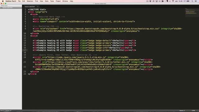Click the clock showing 10.49
Image resolution: width=199 pixels, height=112 pixels.
click(x=179, y=1)
